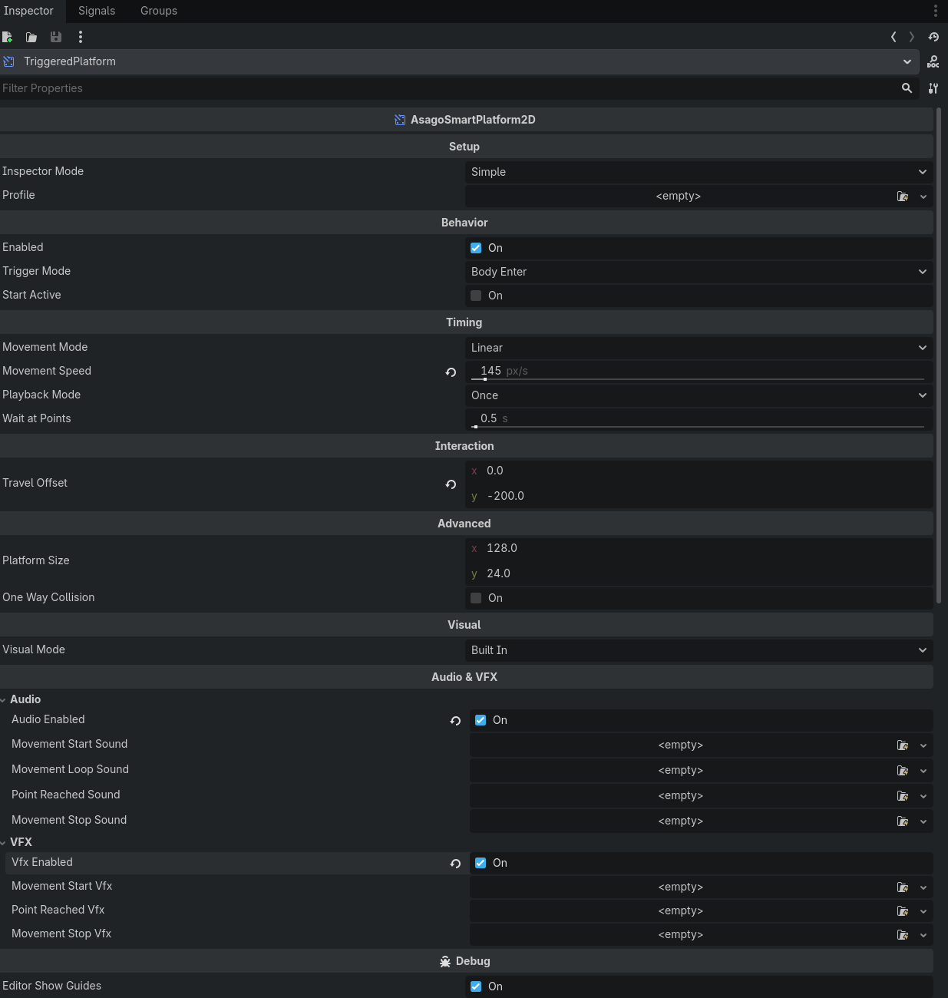This screenshot has width=948, height=998.
Task: Open inspector property settings tools icon
Action: click(x=933, y=88)
